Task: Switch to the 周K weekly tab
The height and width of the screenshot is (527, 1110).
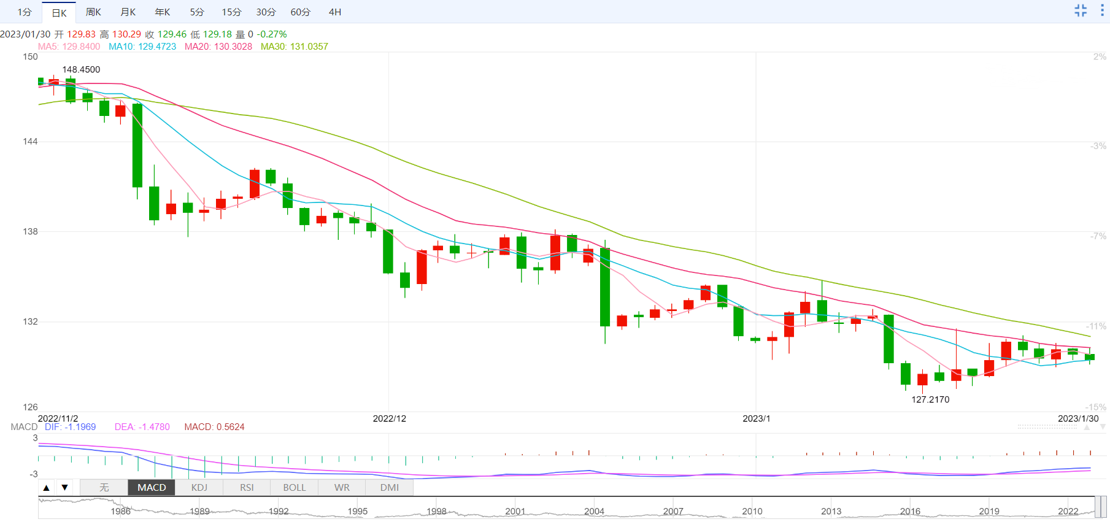Action: click(93, 12)
